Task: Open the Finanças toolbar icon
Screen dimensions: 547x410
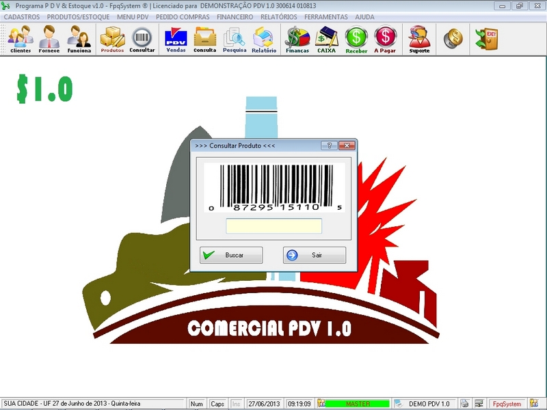Action: pos(297,39)
